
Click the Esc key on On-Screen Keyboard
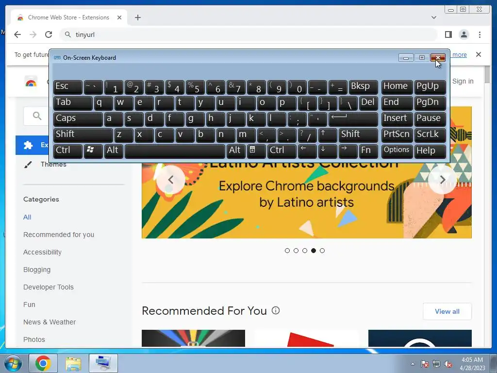click(x=68, y=87)
